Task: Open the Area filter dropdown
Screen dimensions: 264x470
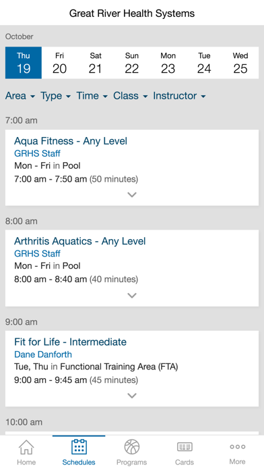Action: tap(20, 96)
